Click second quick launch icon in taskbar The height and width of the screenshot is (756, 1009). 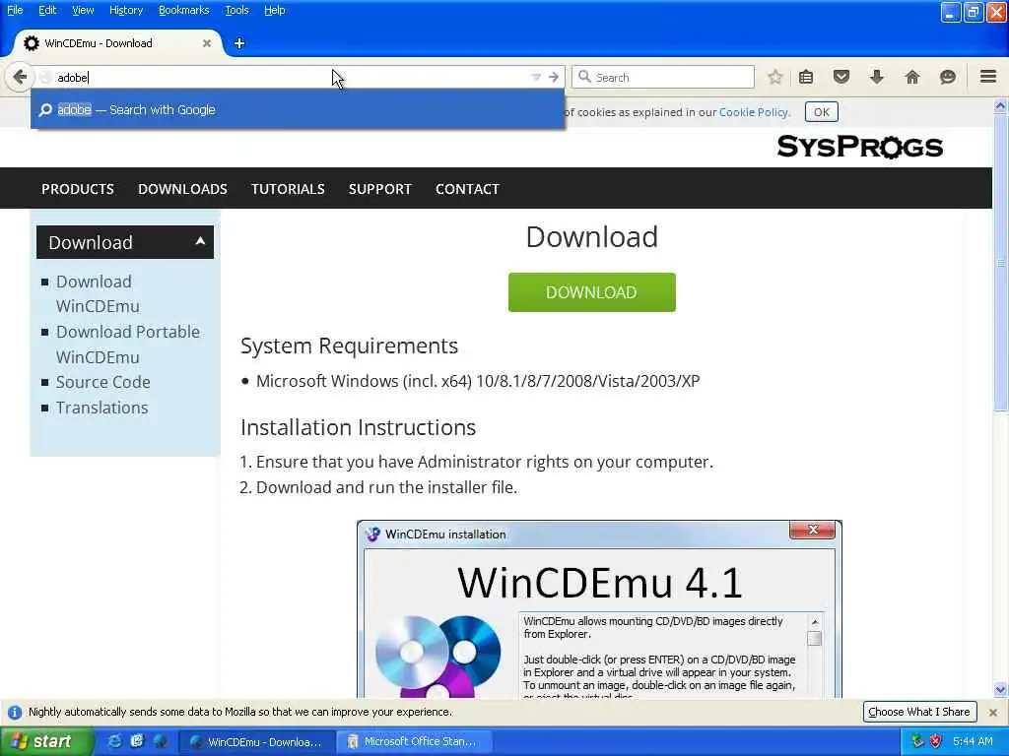(137, 741)
